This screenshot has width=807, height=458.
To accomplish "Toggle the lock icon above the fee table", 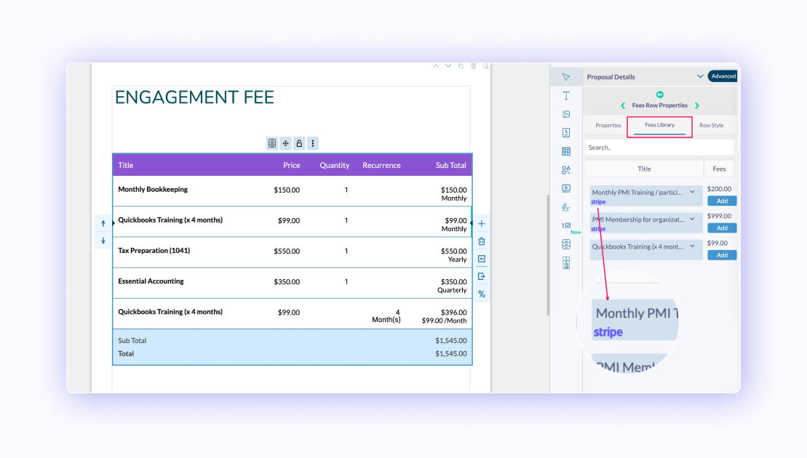I will pyautogui.click(x=299, y=143).
